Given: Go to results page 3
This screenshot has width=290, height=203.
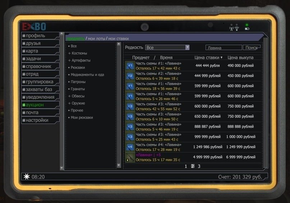Looking at the screenshot, I should click(x=199, y=166).
